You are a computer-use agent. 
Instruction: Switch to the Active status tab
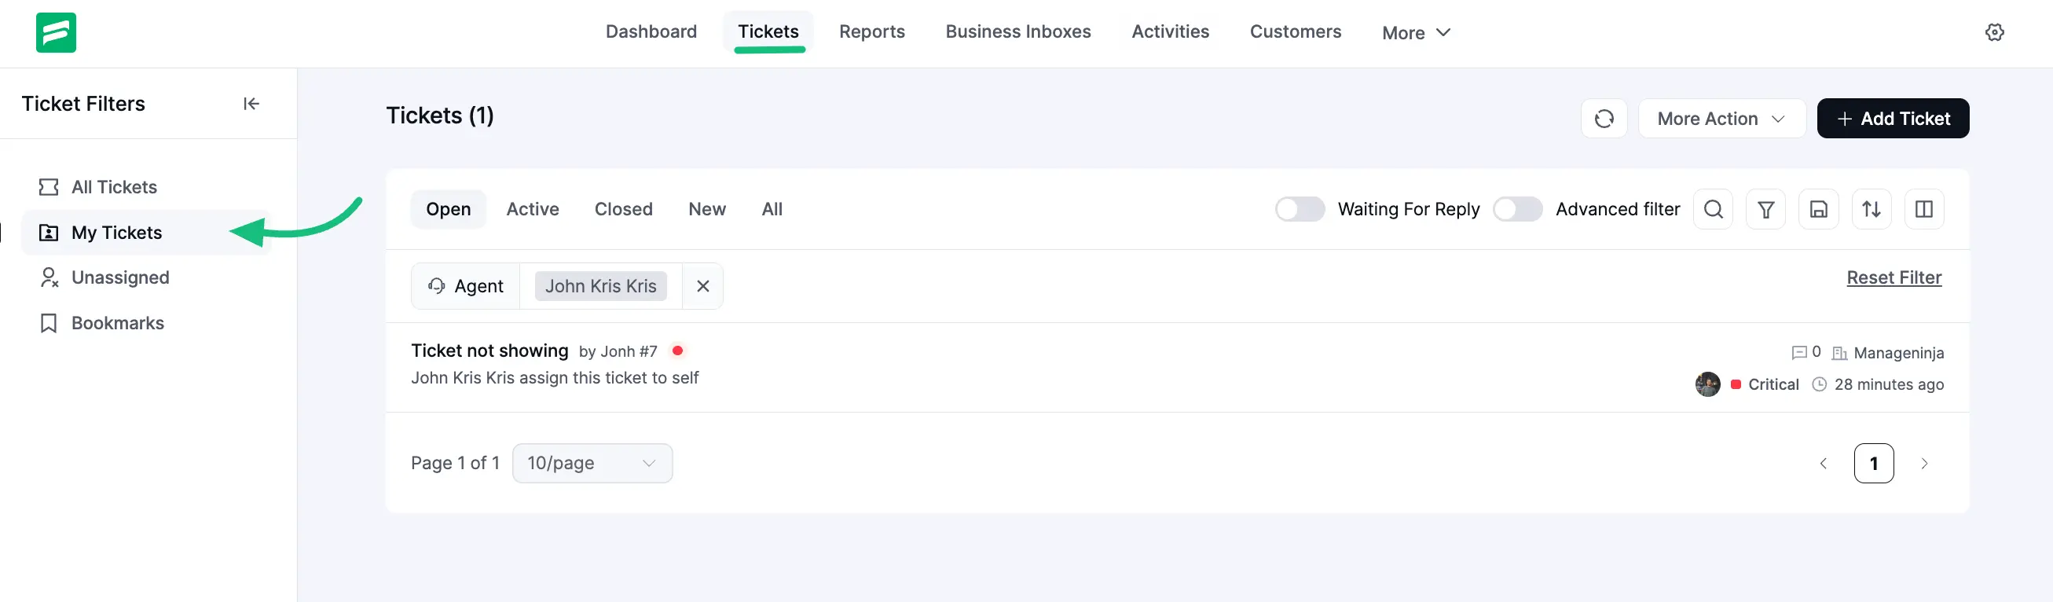click(x=533, y=210)
